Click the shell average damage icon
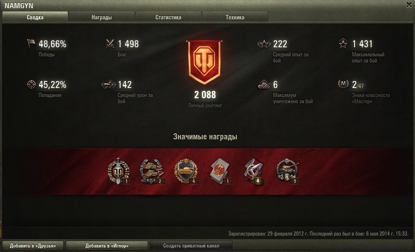Viewport: 415px width, 252px height. pos(109,84)
